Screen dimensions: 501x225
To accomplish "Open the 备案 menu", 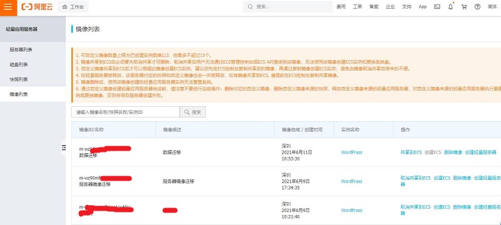I will 373,7.
